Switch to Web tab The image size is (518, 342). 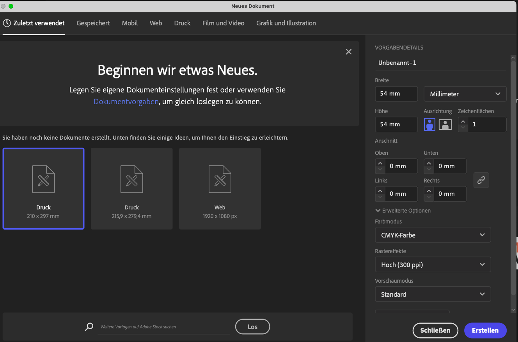[156, 23]
